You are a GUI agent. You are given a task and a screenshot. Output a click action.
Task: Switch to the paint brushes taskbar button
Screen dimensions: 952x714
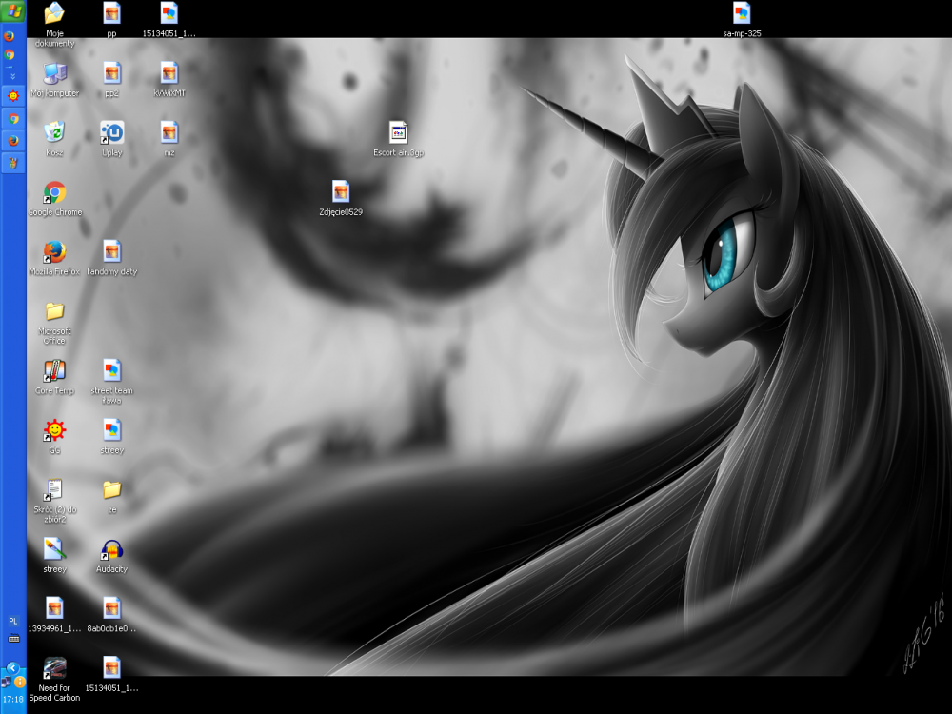(x=12, y=163)
